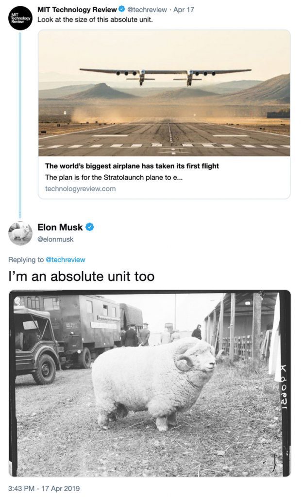Enlarge the black-and-white ram photo

(x=150, y=383)
